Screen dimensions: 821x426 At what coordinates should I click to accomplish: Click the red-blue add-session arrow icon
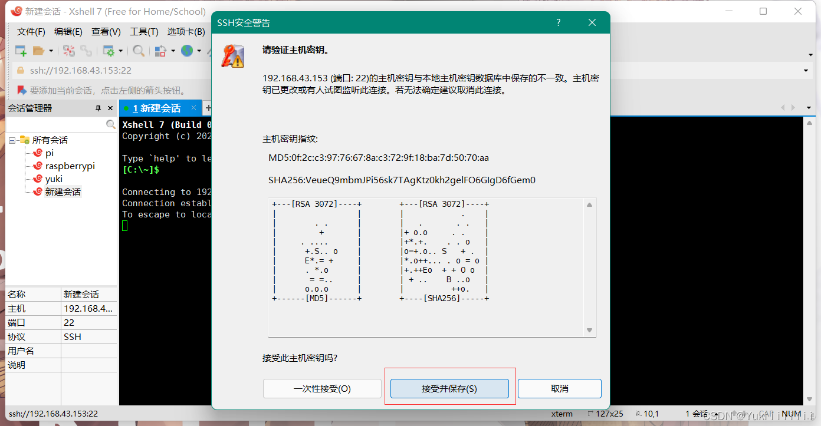[22, 90]
